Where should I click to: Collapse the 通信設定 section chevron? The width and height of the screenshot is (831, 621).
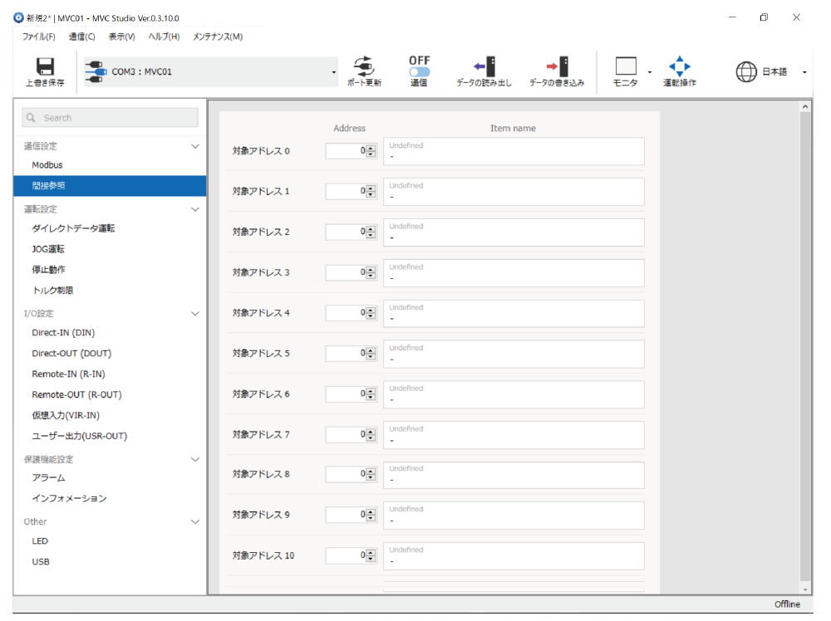195,146
